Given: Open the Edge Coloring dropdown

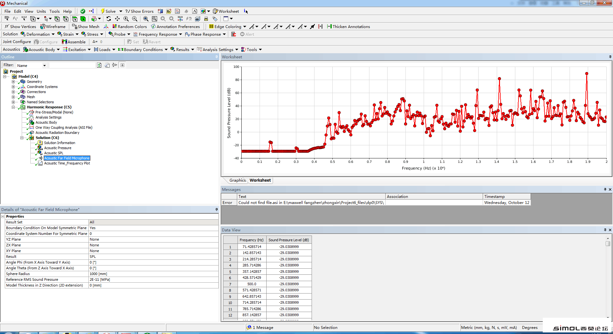Looking at the screenshot, I should 228,26.
